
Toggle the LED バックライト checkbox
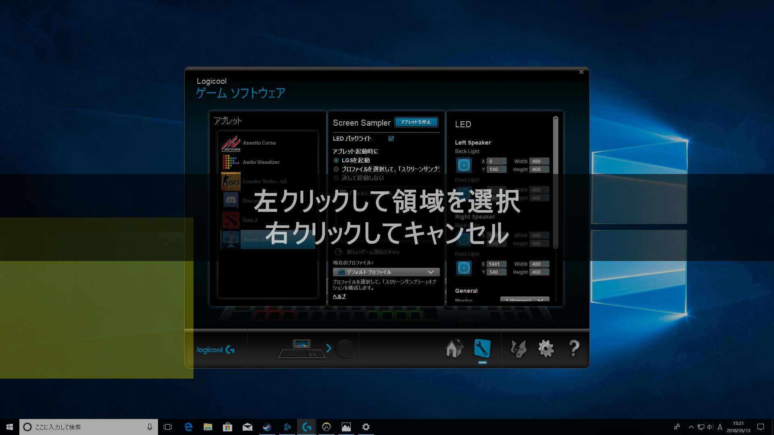pyautogui.click(x=391, y=139)
